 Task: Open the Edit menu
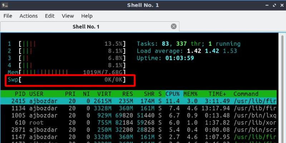click(x=50, y=16)
